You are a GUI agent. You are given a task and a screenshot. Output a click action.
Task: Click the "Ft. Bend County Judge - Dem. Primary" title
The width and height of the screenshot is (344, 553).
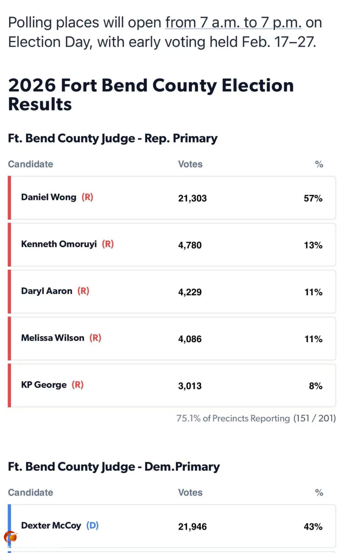[114, 467]
